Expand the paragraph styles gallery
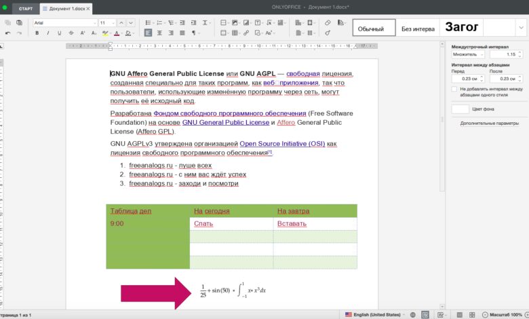 click(x=521, y=28)
